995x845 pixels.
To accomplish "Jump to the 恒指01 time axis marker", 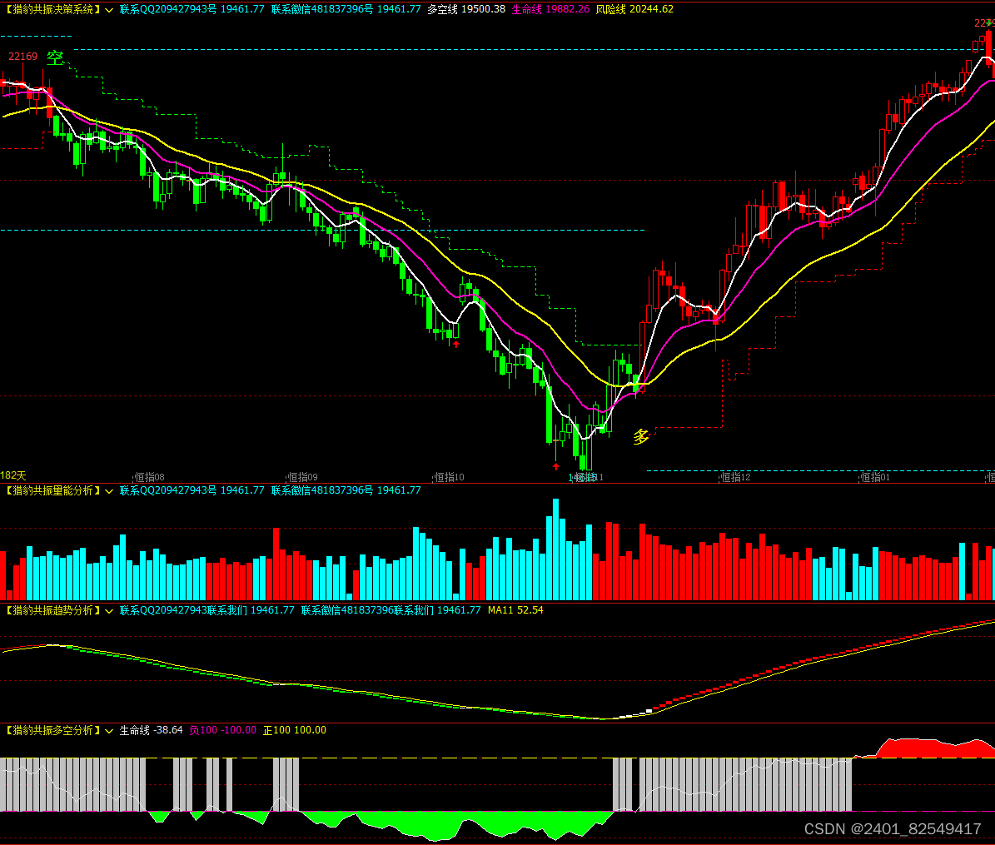I will tap(875, 477).
